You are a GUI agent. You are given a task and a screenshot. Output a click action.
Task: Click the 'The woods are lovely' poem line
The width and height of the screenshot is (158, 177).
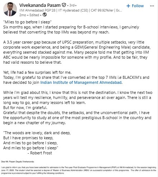pos(37,133)
